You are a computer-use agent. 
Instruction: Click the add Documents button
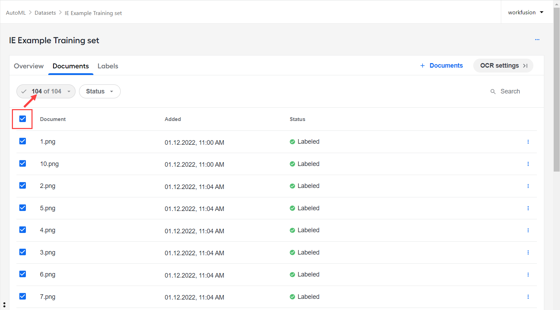pos(441,66)
